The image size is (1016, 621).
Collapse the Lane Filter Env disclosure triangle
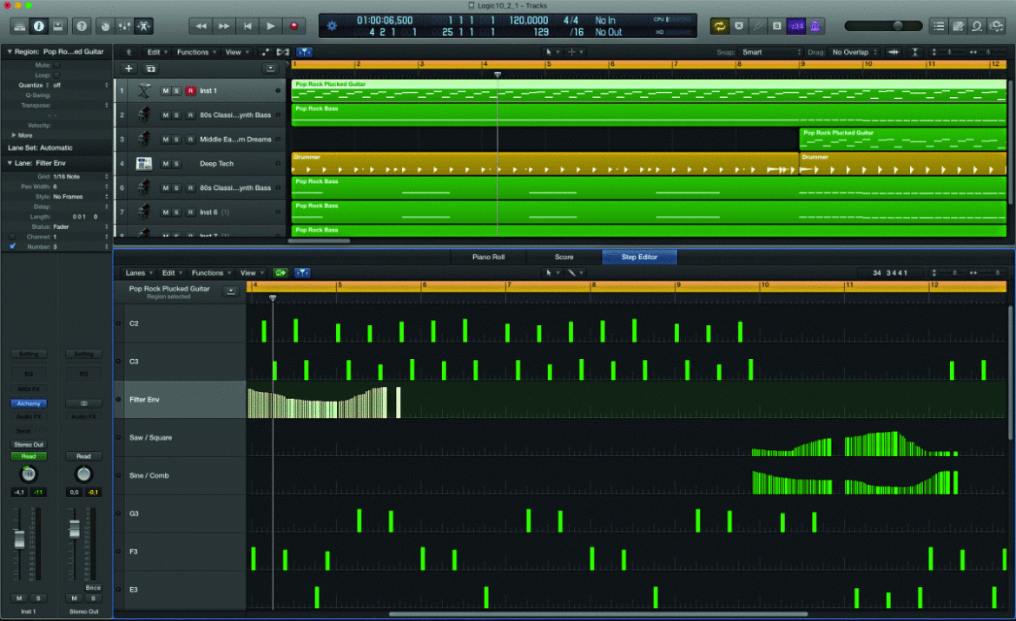coord(9,163)
